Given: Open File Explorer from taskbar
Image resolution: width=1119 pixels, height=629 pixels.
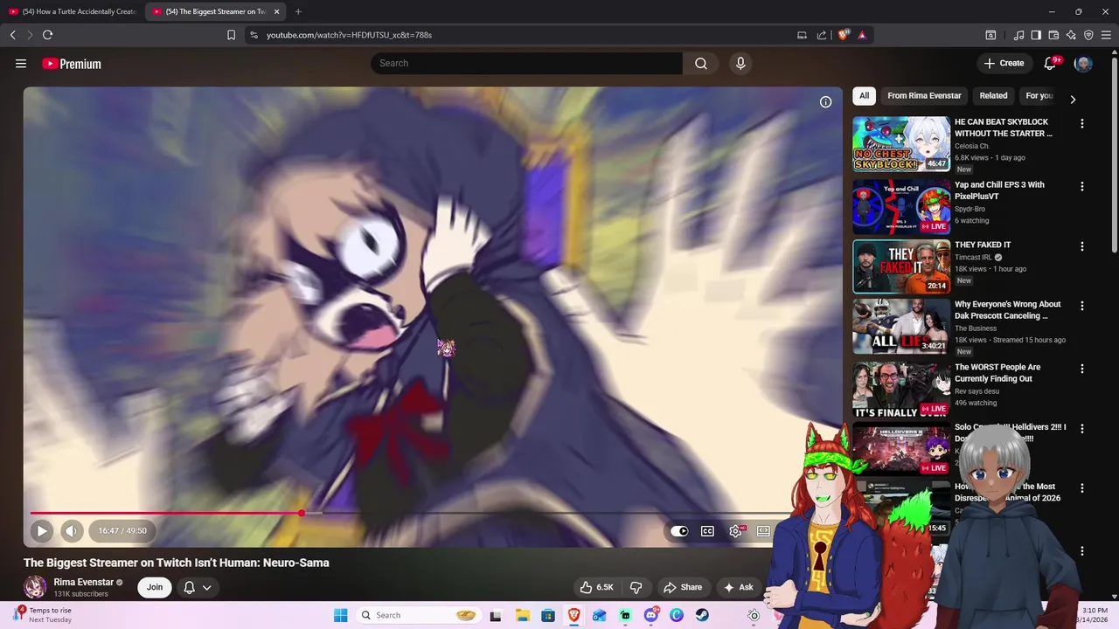Looking at the screenshot, I should (x=522, y=615).
